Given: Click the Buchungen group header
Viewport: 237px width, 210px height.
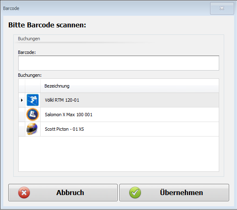Looking at the screenshot, I should 29,39.
